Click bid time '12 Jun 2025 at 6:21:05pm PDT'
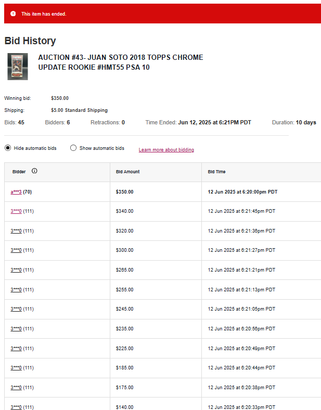 (x=241, y=309)
